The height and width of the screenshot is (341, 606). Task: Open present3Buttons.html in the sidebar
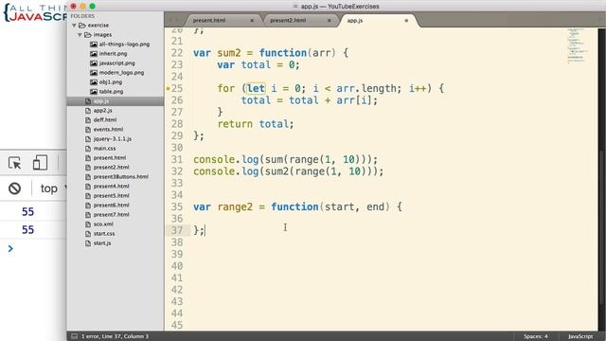120,177
